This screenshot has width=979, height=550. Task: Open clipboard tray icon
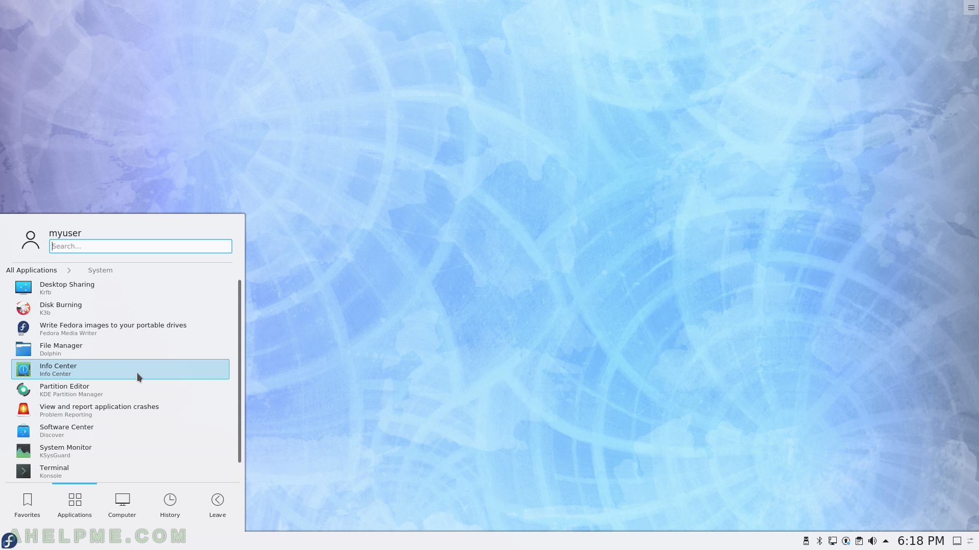859,541
